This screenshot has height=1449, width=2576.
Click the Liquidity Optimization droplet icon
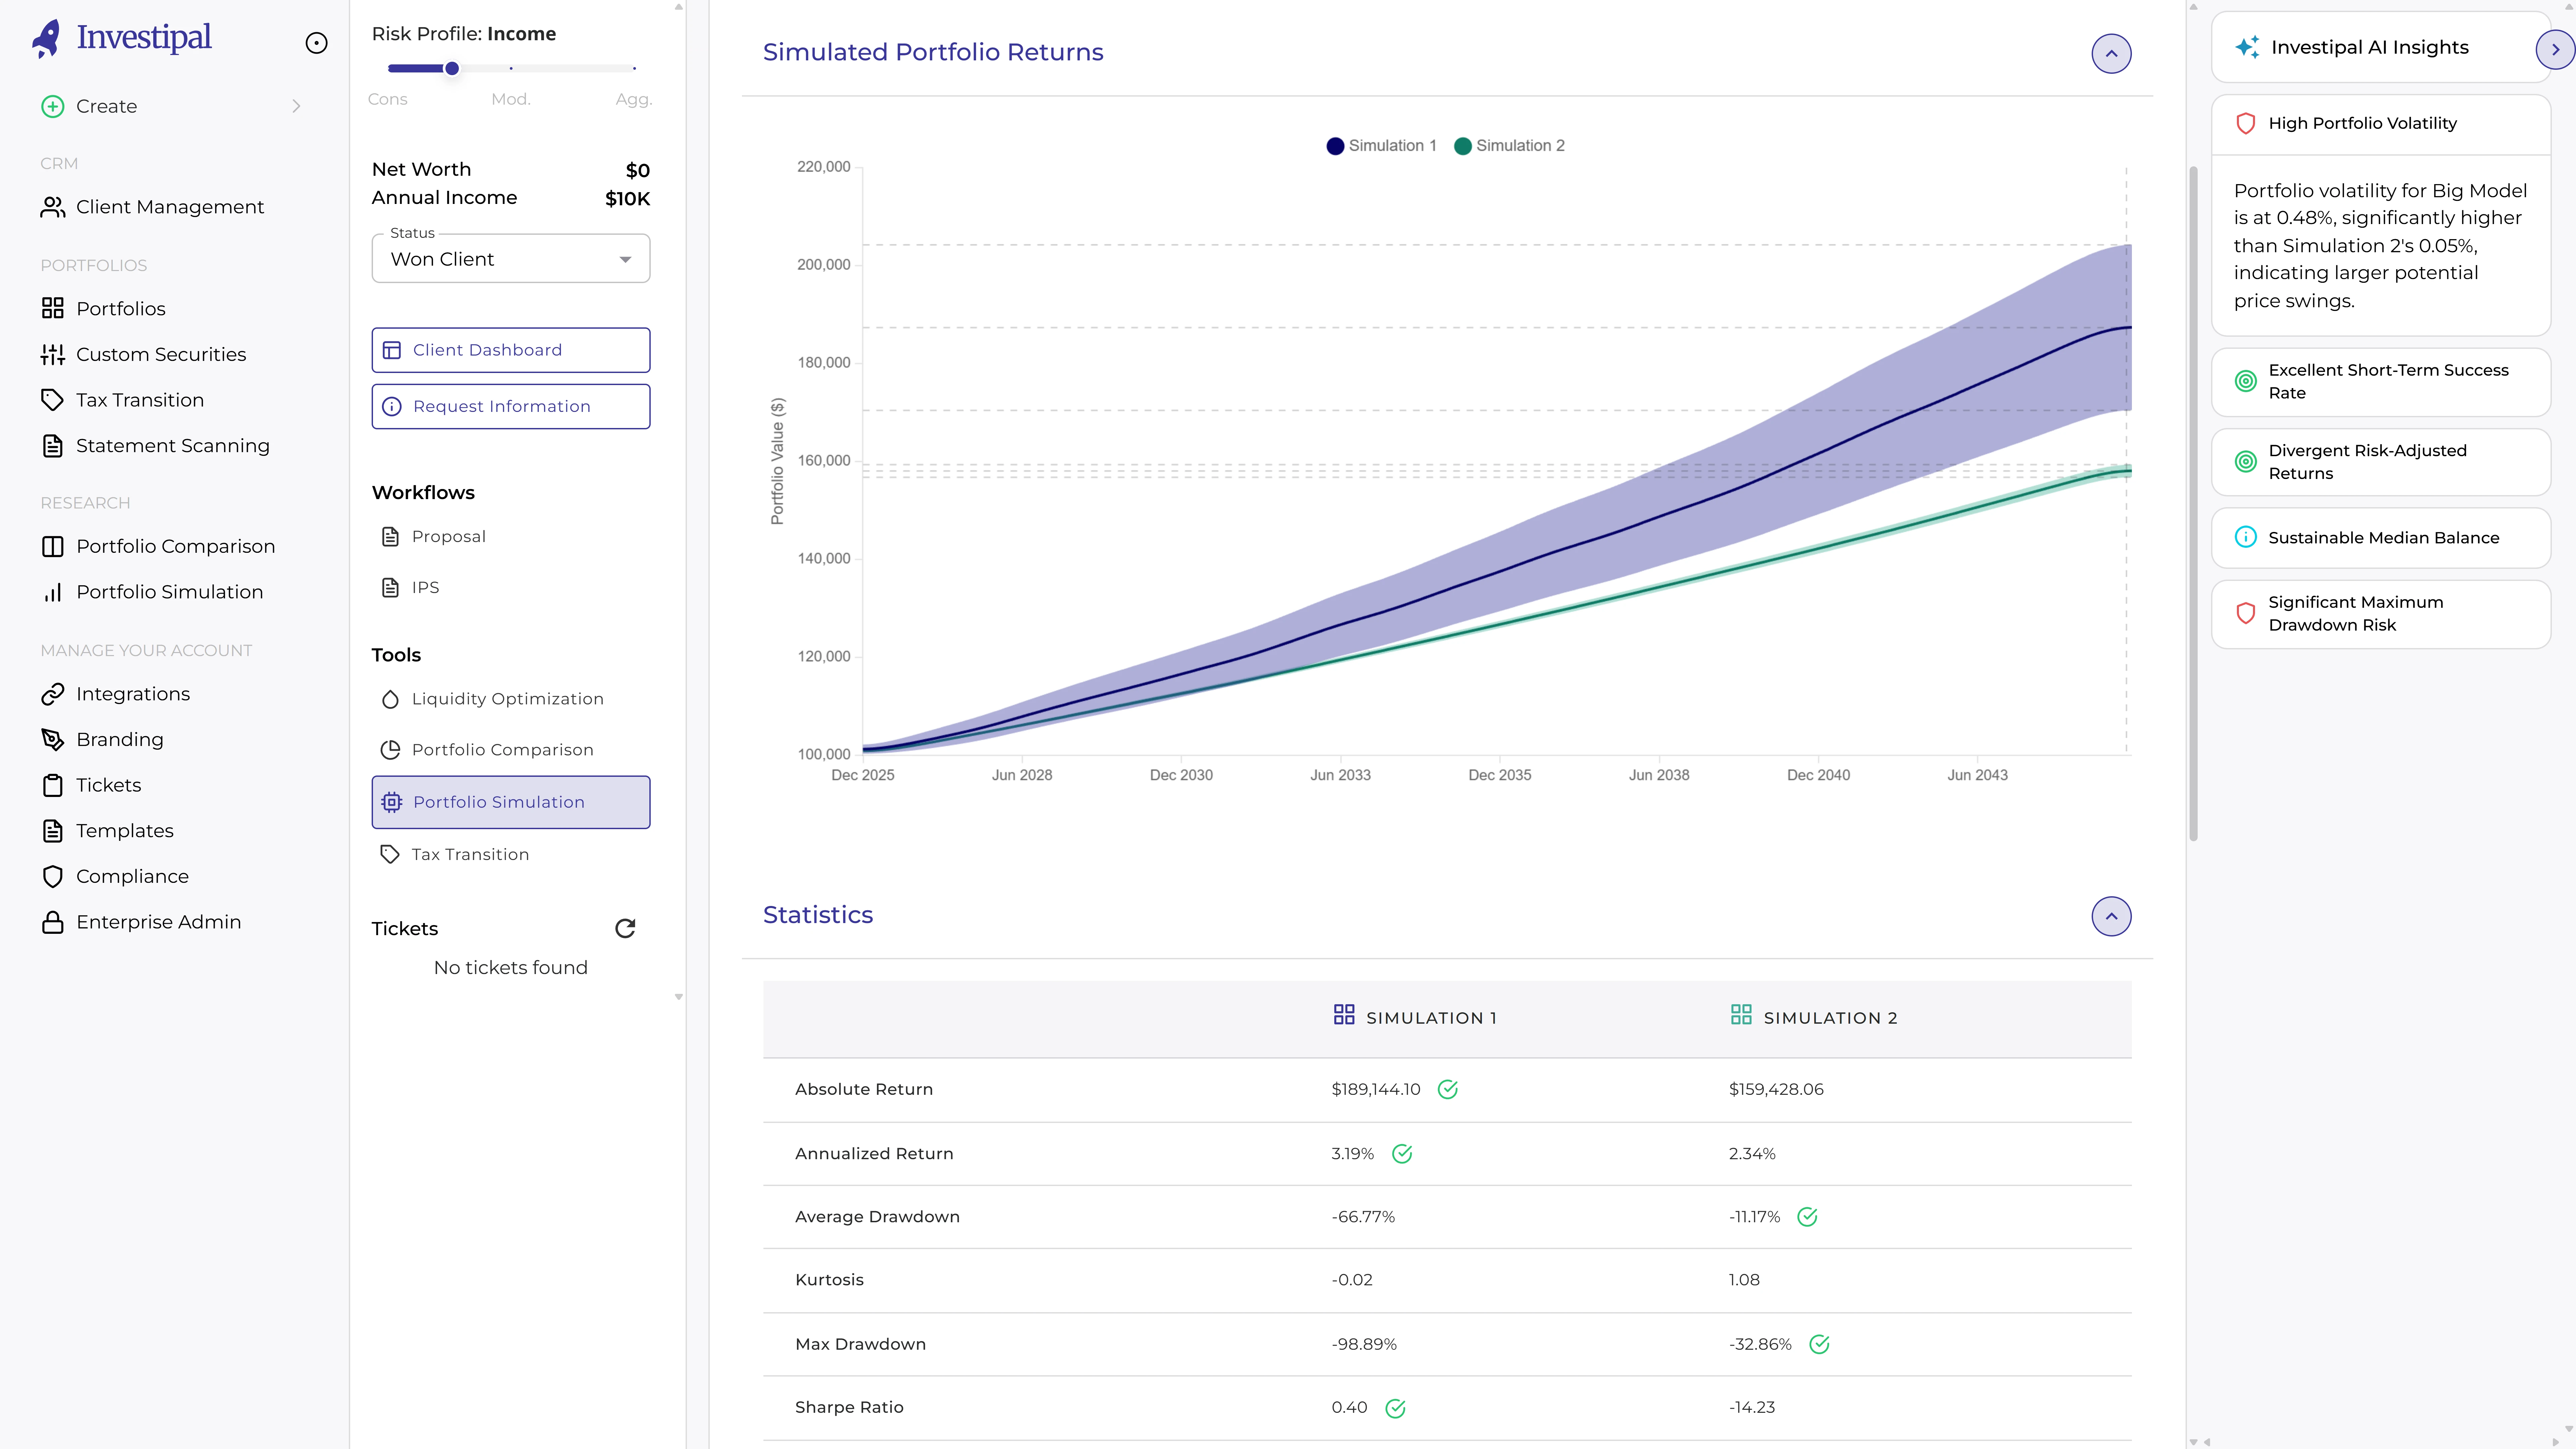tap(390, 699)
